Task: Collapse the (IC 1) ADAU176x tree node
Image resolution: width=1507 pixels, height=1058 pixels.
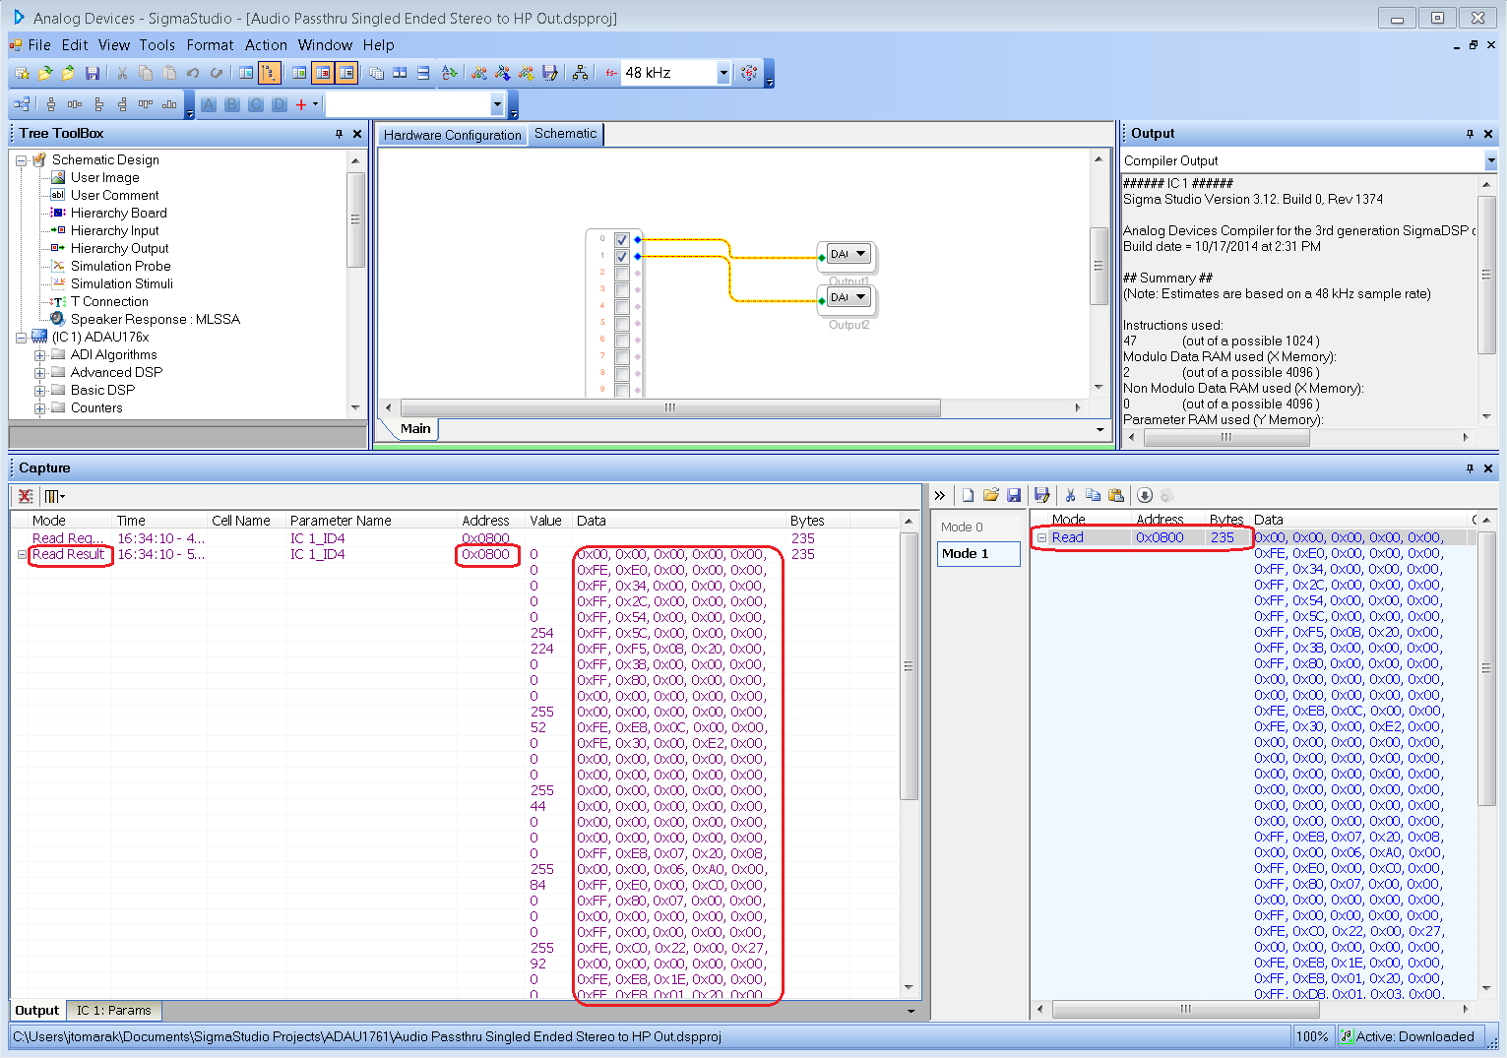Action: pyautogui.click(x=21, y=338)
